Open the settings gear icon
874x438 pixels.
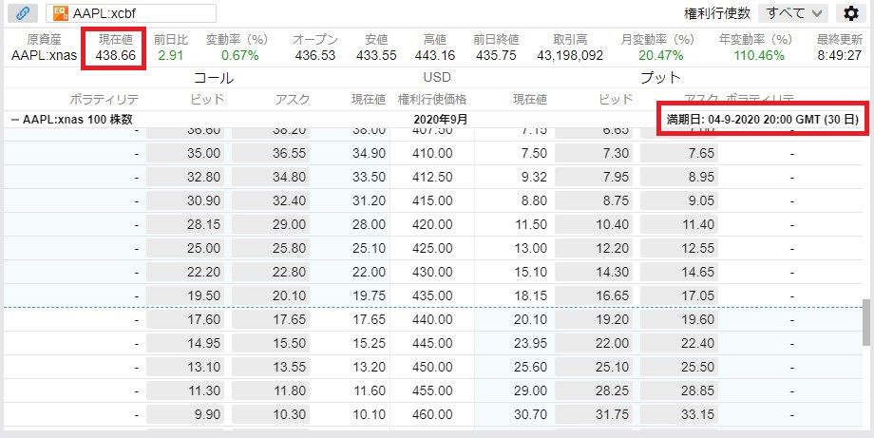(x=850, y=13)
